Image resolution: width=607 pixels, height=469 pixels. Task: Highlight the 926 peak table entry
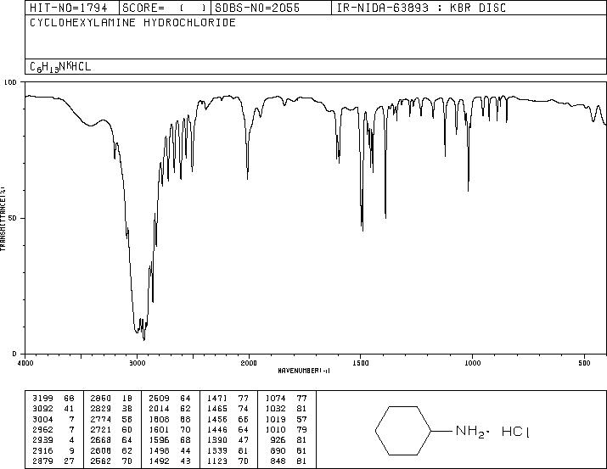click(289, 440)
